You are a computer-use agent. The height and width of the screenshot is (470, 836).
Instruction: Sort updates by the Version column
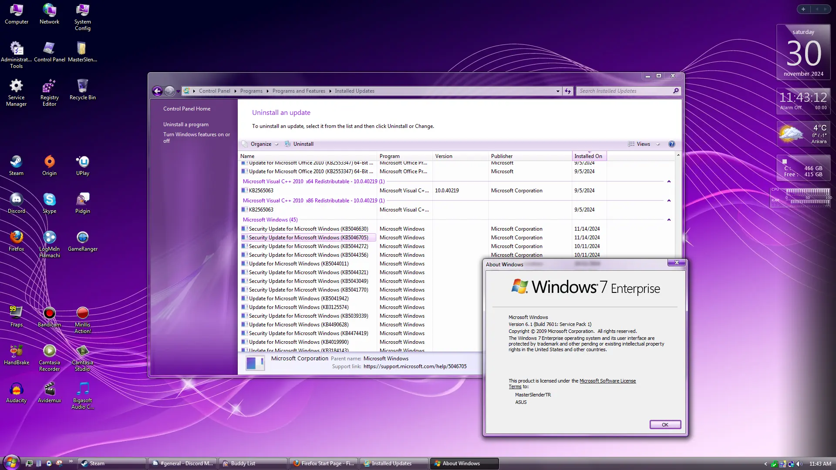pos(460,156)
